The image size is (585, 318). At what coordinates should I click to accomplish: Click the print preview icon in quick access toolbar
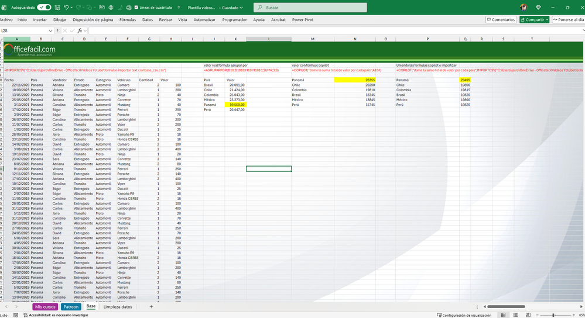click(x=129, y=8)
